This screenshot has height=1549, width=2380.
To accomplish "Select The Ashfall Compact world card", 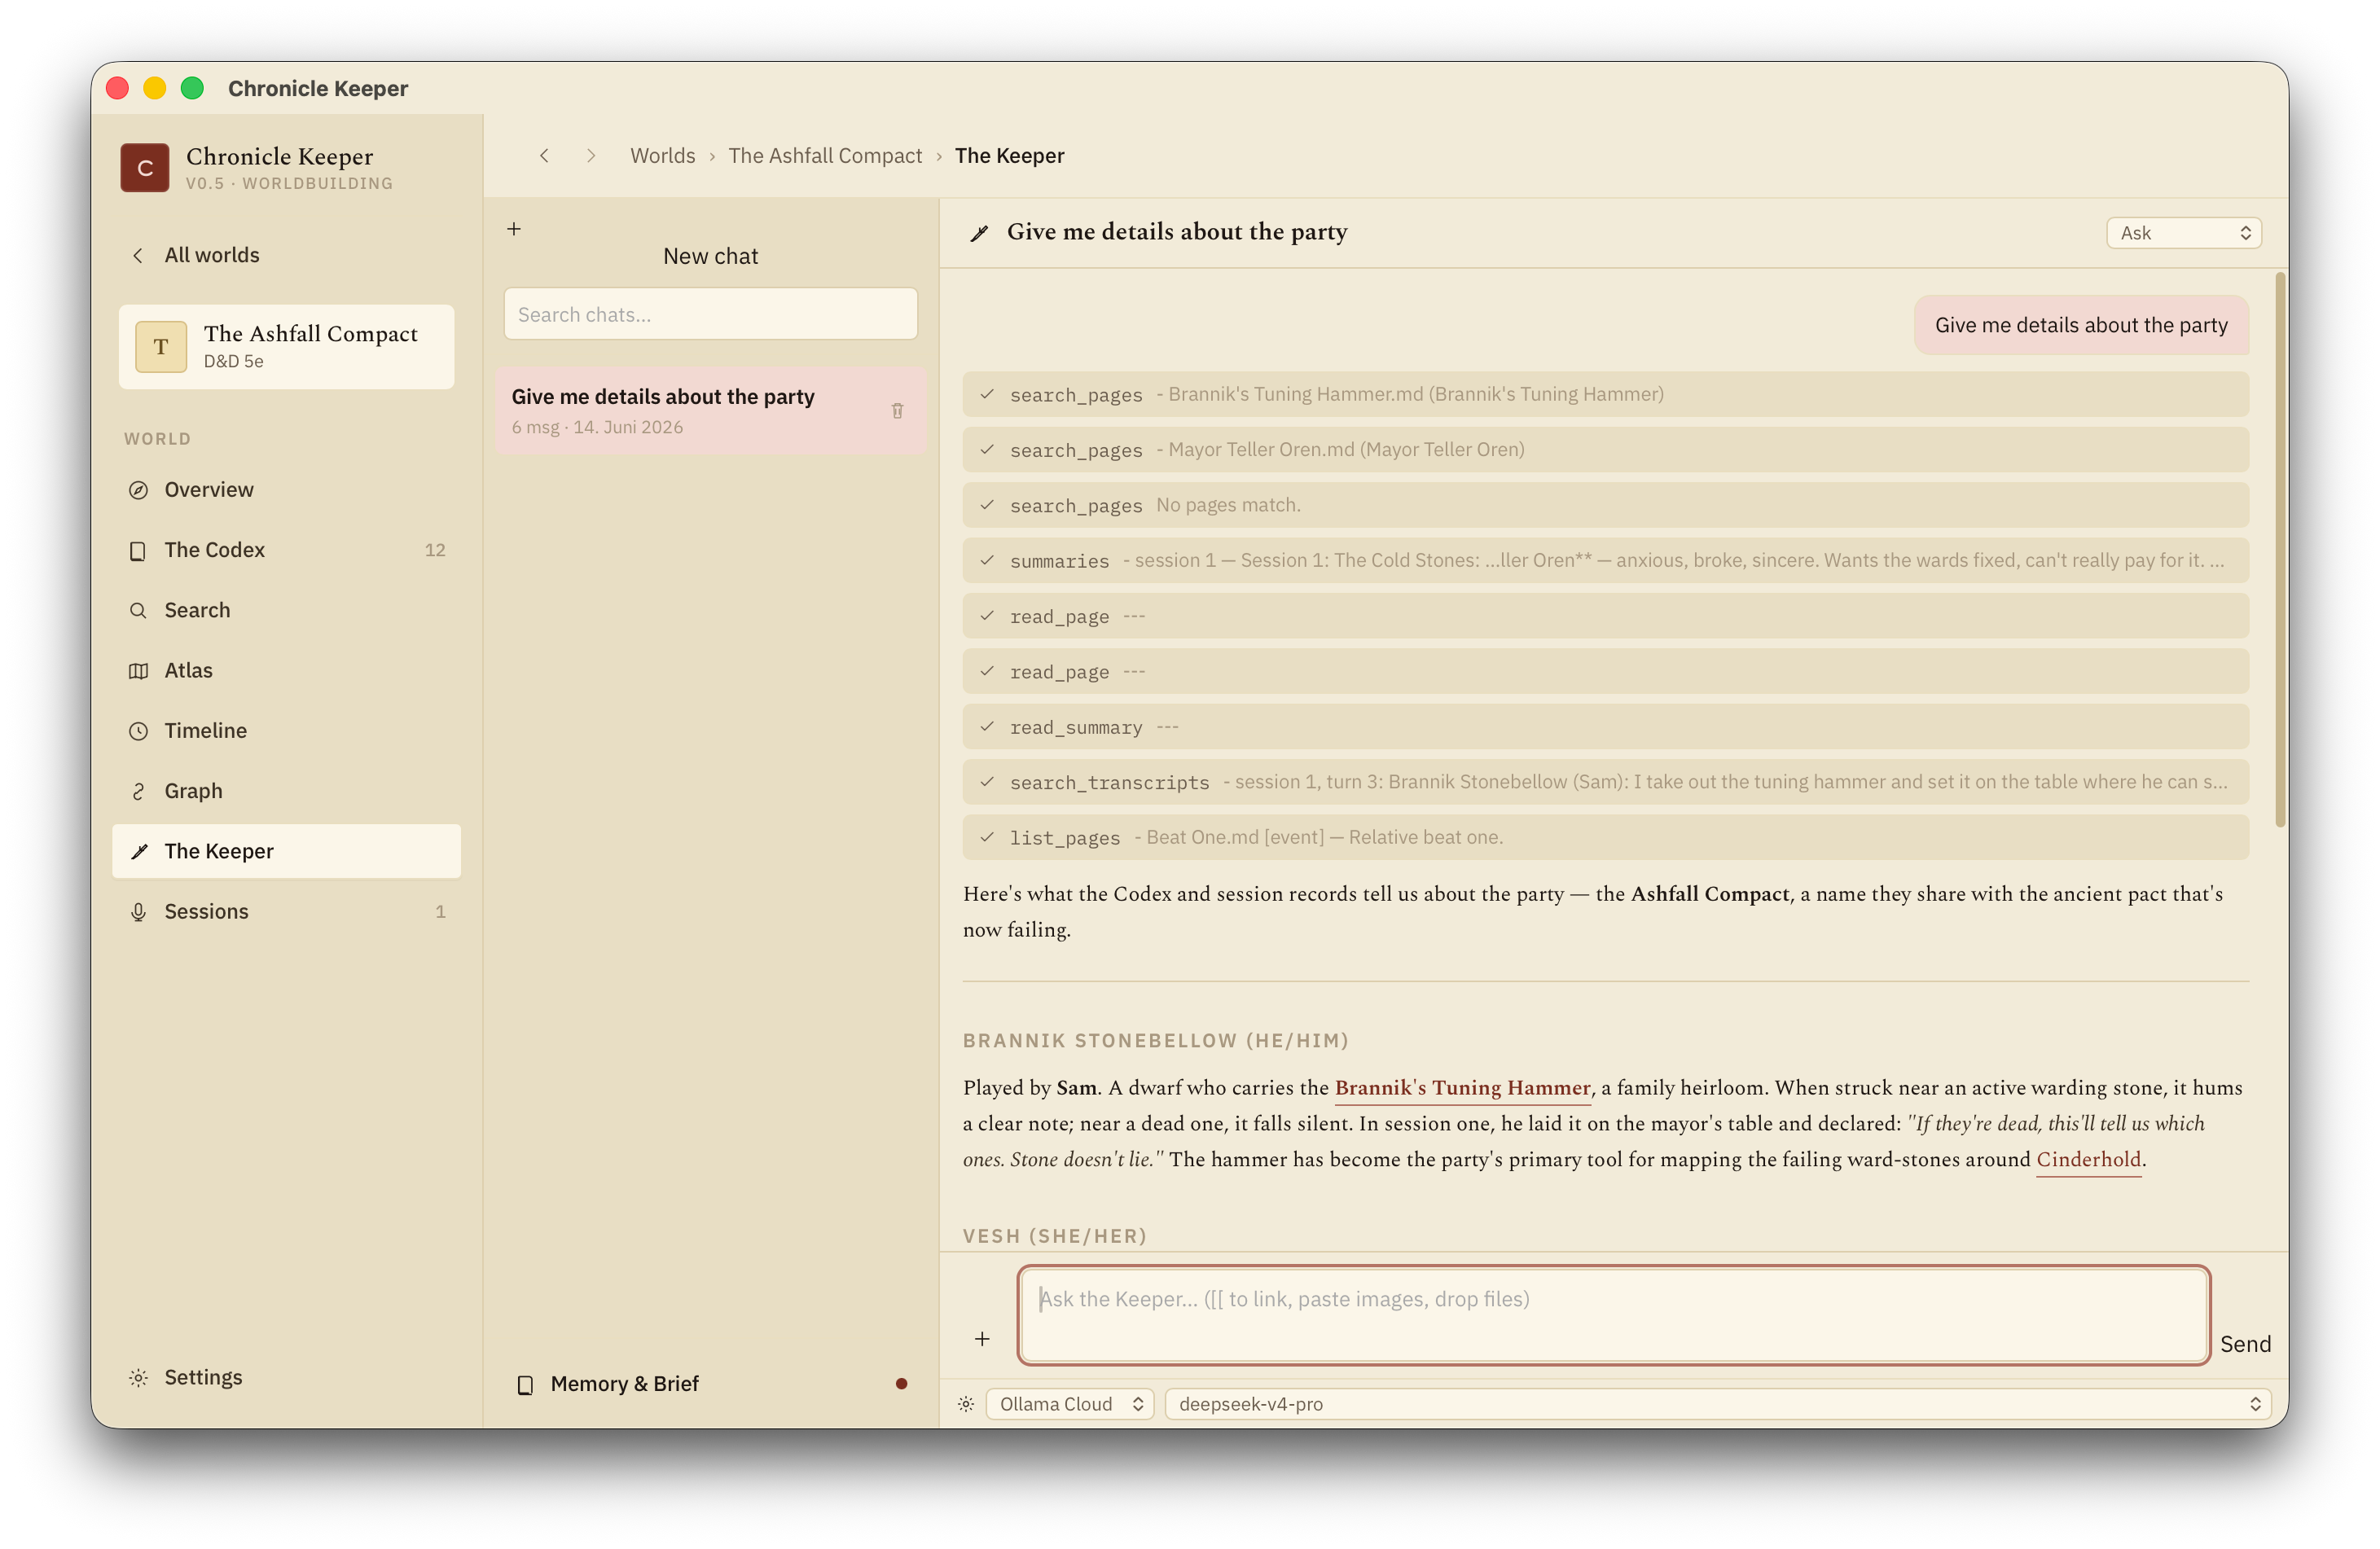I will click(x=286, y=346).
